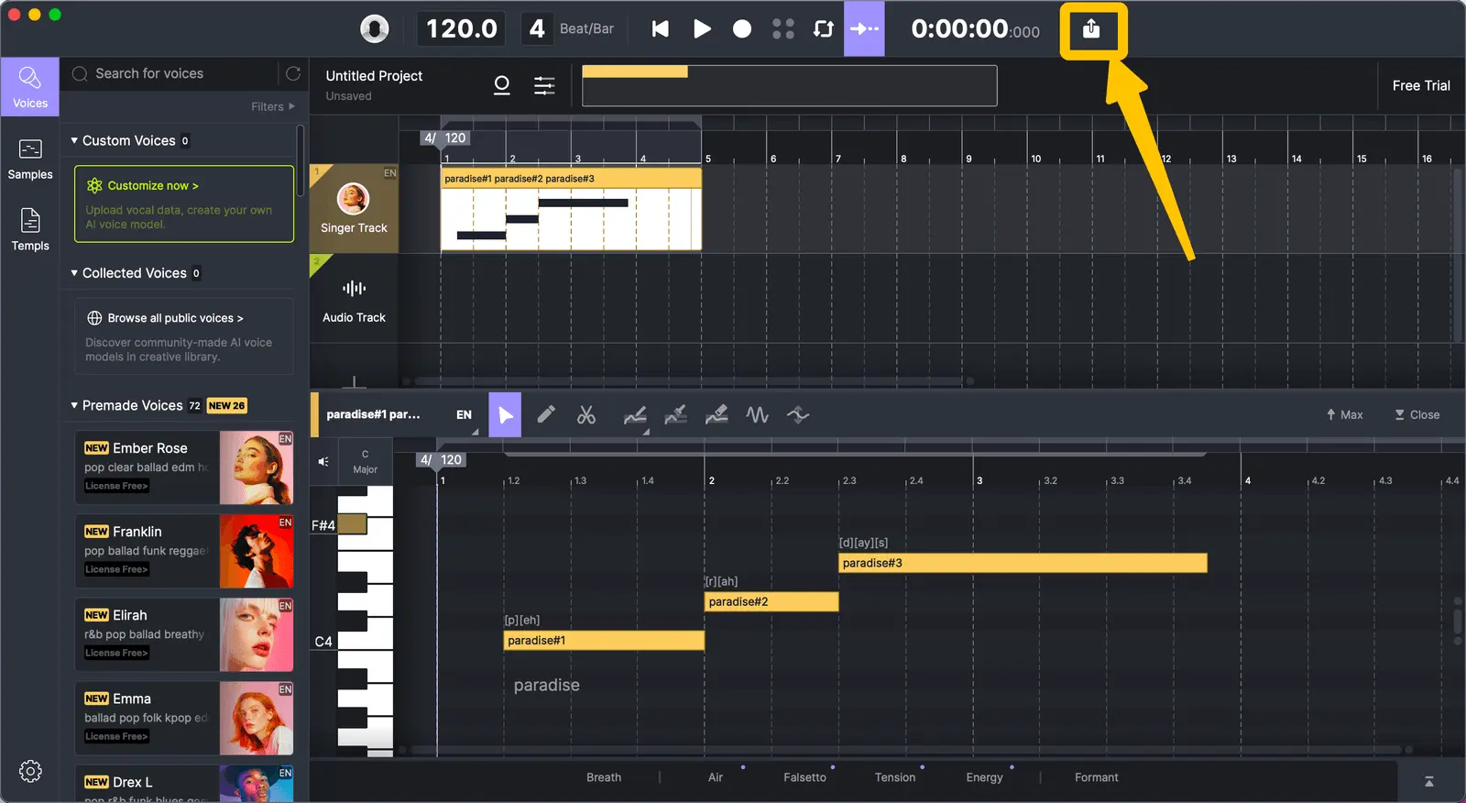
Task: Select the pencil draw tool
Action: point(545,415)
